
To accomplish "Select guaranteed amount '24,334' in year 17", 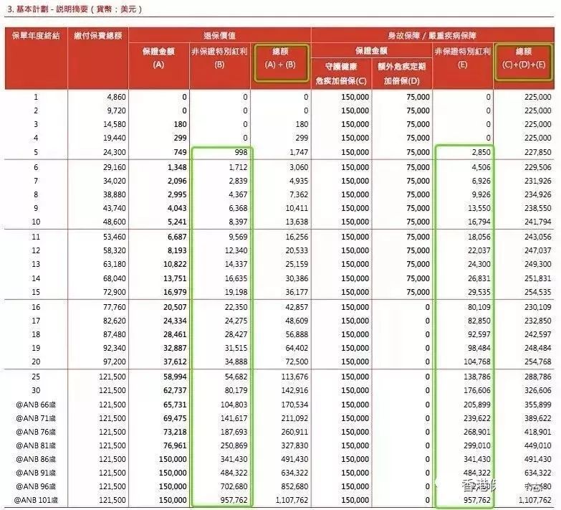I will [x=176, y=321].
